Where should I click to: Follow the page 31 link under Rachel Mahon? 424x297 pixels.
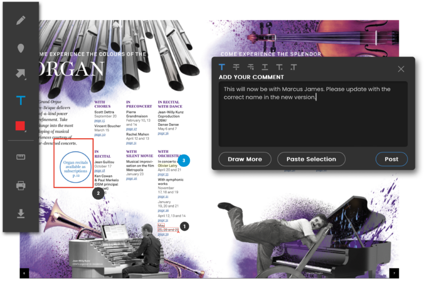coord(131,143)
